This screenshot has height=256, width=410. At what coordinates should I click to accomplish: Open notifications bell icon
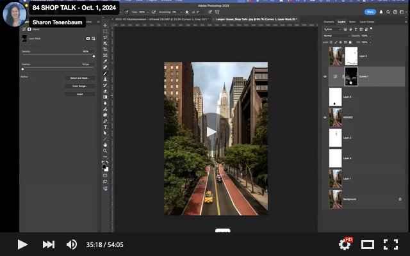pos(381,12)
